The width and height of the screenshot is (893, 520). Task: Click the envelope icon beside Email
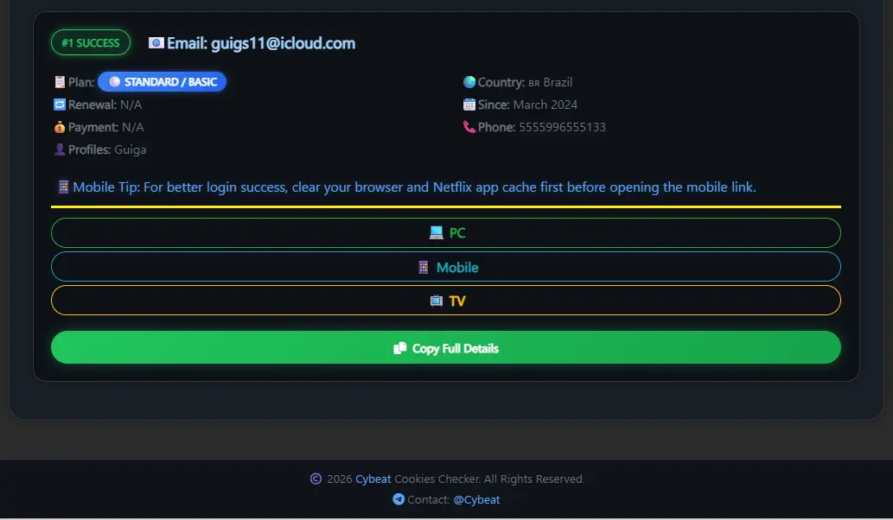[x=156, y=42]
